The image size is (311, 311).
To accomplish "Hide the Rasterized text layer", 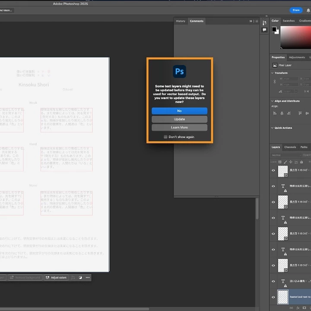I will pyautogui.click(x=273, y=297).
